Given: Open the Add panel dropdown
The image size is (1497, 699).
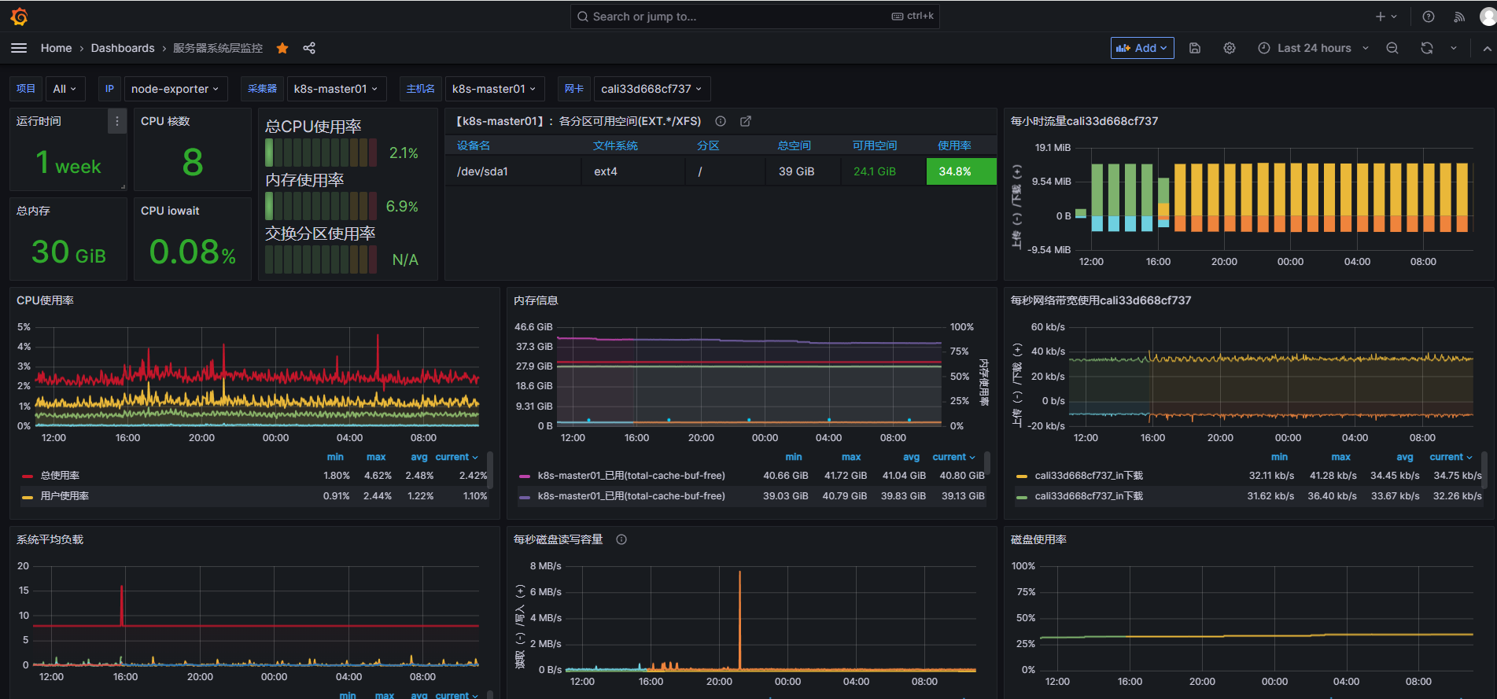Looking at the screenshot, I should (x=1142, y=48).
